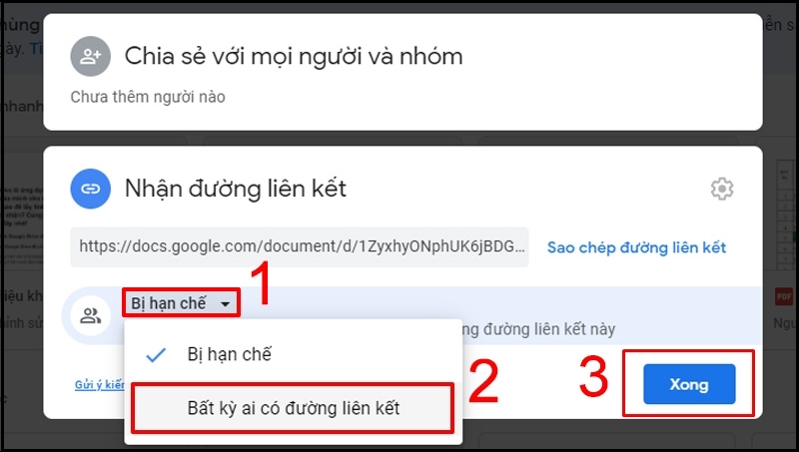The width and height of the screenshot is (799, 452).
Task: Click the Chia sẻ với mọi người và nhóm heading
Action: pyautogui.click(x=294, y=57)
